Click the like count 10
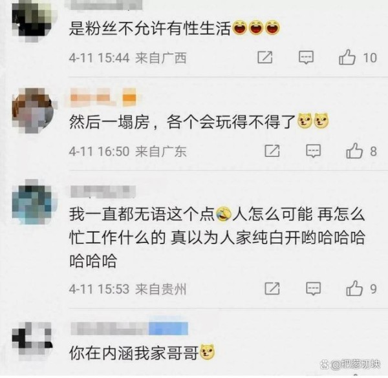The image size is (388, 378). coord(370,58)
